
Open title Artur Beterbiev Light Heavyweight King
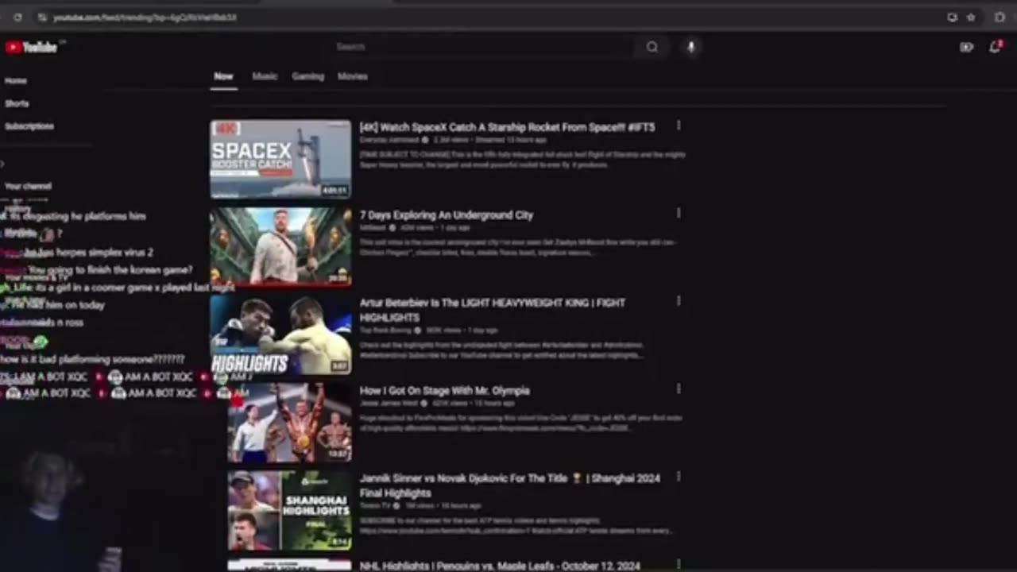[x=493, y=310]
